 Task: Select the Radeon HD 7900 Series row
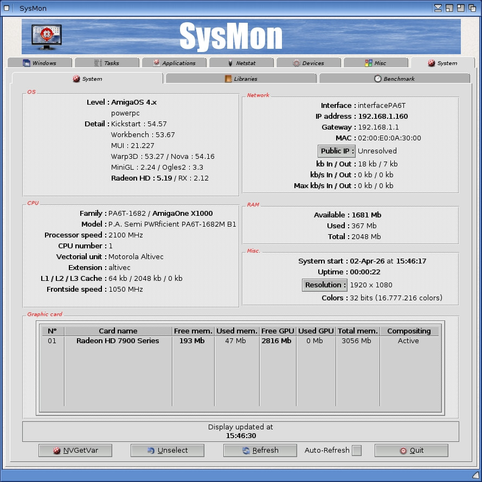(x=118, y=340)
